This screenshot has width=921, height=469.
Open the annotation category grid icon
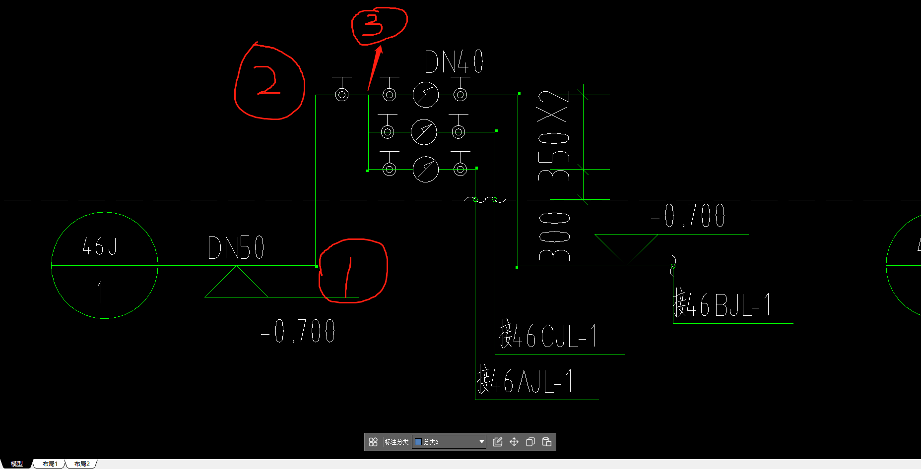click(x=373, y=442)
